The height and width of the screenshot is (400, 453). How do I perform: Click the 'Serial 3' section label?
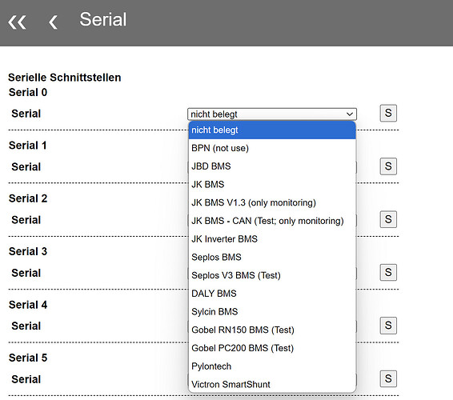(28, 251)
